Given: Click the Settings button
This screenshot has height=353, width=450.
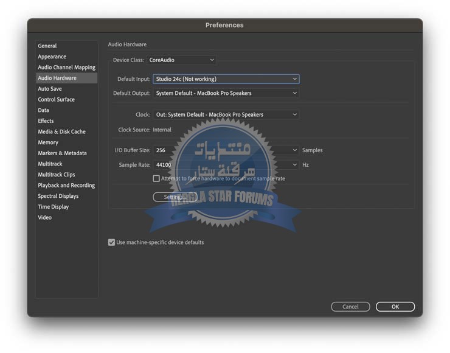Looking at the screenshot, I should click(175, 197).
